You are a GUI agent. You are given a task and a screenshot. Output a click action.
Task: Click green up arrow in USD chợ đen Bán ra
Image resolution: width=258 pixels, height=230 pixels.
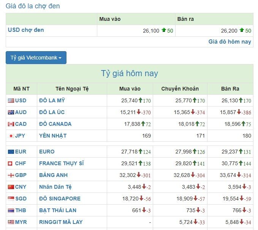(242, 30)
